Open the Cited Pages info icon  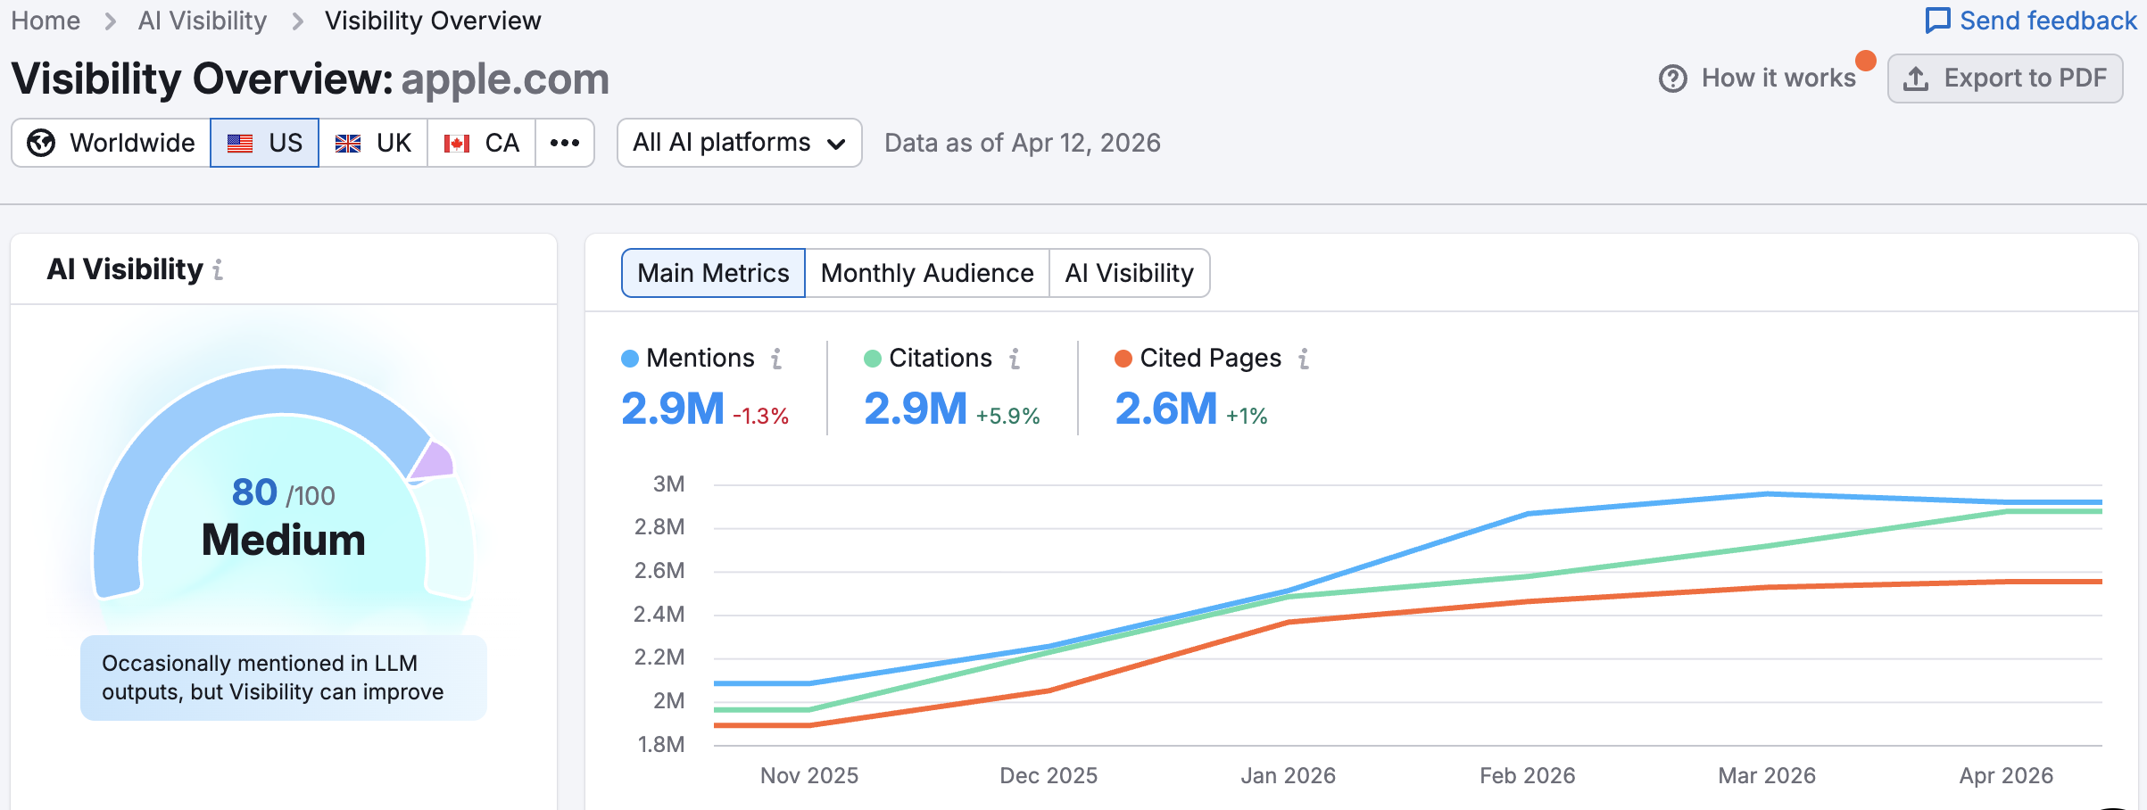pos(1303,359)
